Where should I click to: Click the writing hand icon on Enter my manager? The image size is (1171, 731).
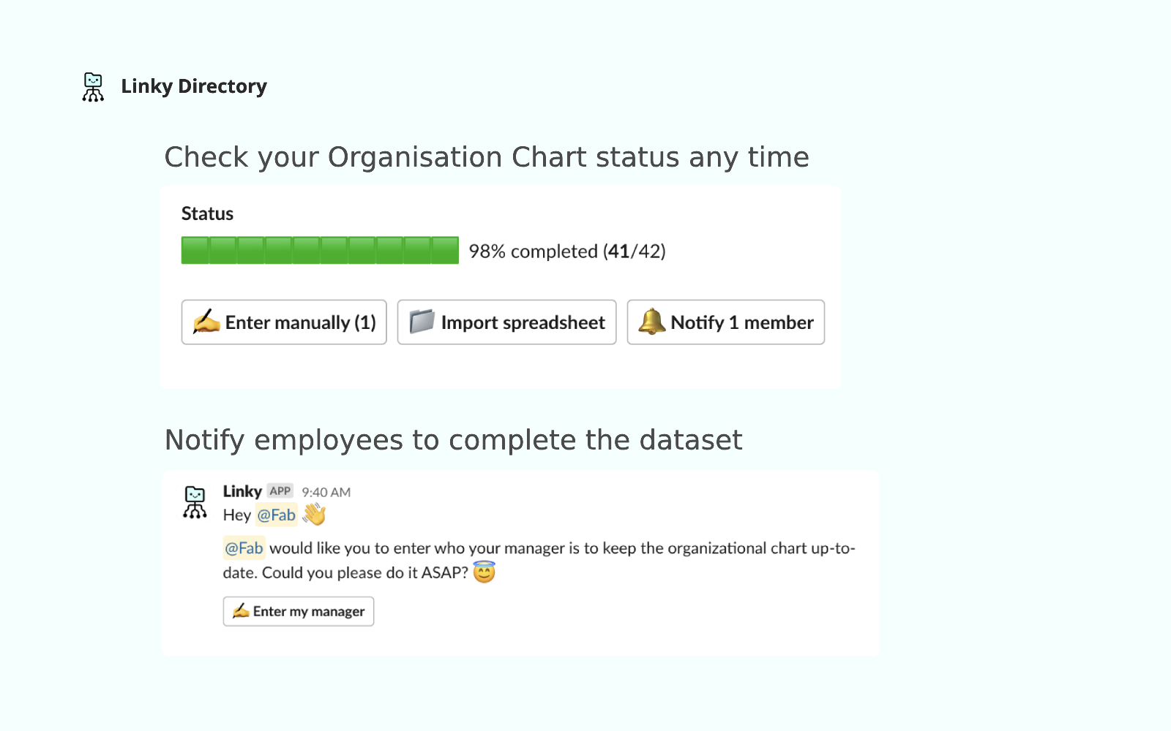pos(241,610)
